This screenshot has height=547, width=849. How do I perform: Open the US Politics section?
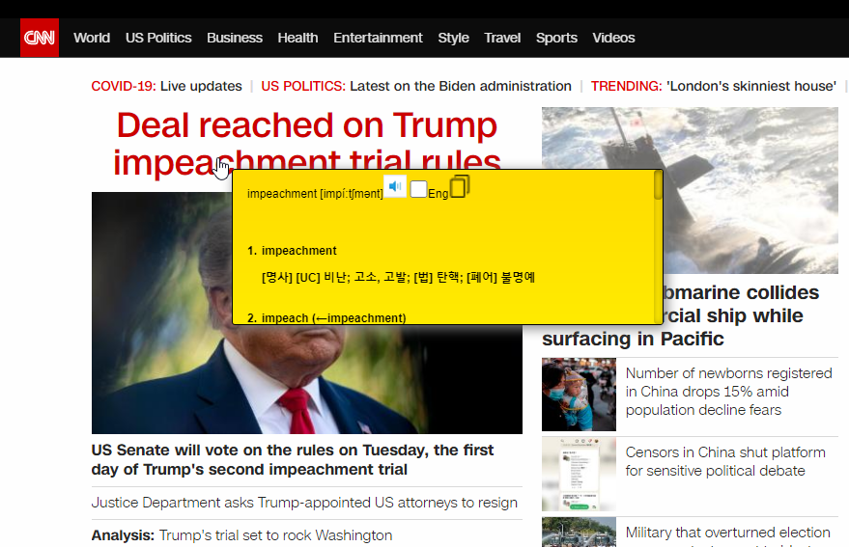tap(158, 38)
